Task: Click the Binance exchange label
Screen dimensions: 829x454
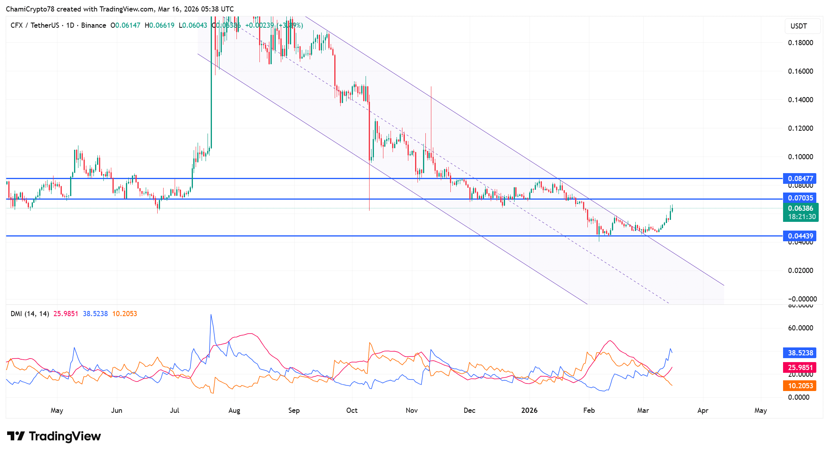Action: 93,25
